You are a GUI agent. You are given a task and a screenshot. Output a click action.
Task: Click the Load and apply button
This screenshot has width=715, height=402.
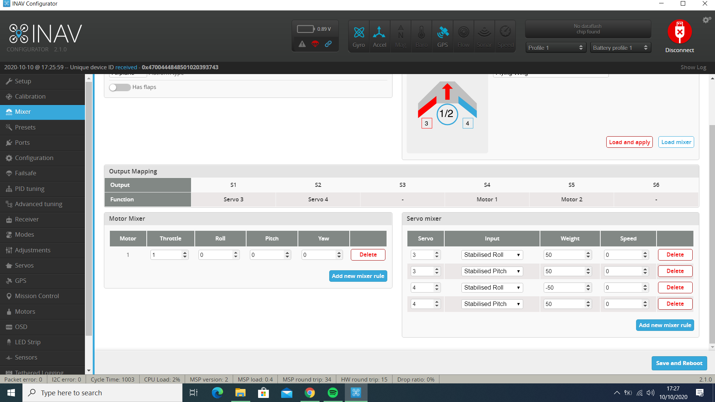pyautogui.click(x=629, y=142)
